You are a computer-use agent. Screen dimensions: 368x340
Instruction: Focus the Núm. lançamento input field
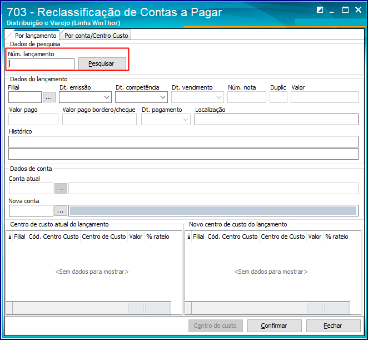click(x=41, y=64)
